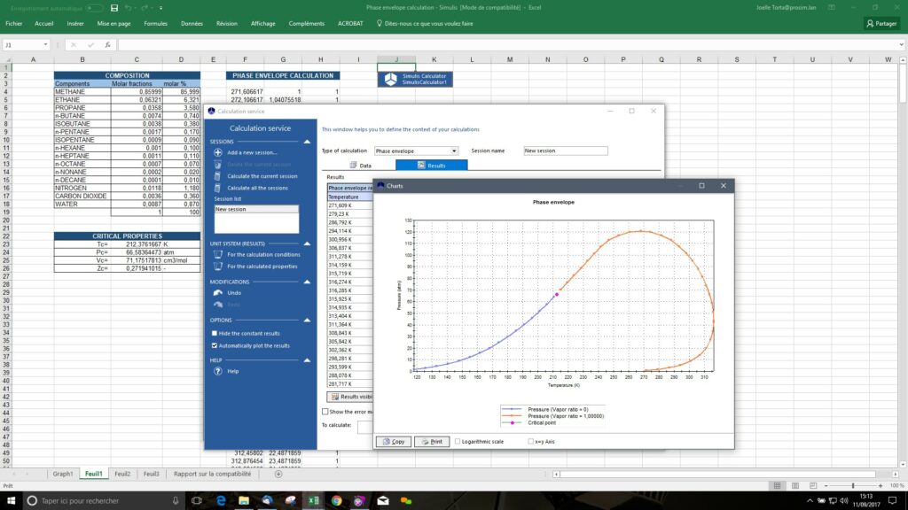
Task: Collapse the HELP section
Action: point(307,360)
